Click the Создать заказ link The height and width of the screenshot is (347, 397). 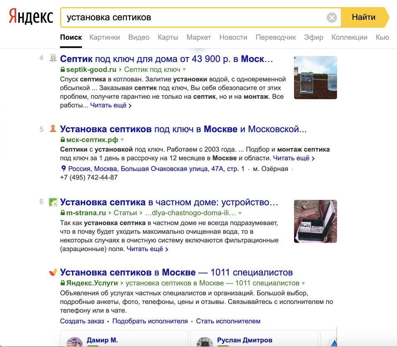[x=82, y=321]
